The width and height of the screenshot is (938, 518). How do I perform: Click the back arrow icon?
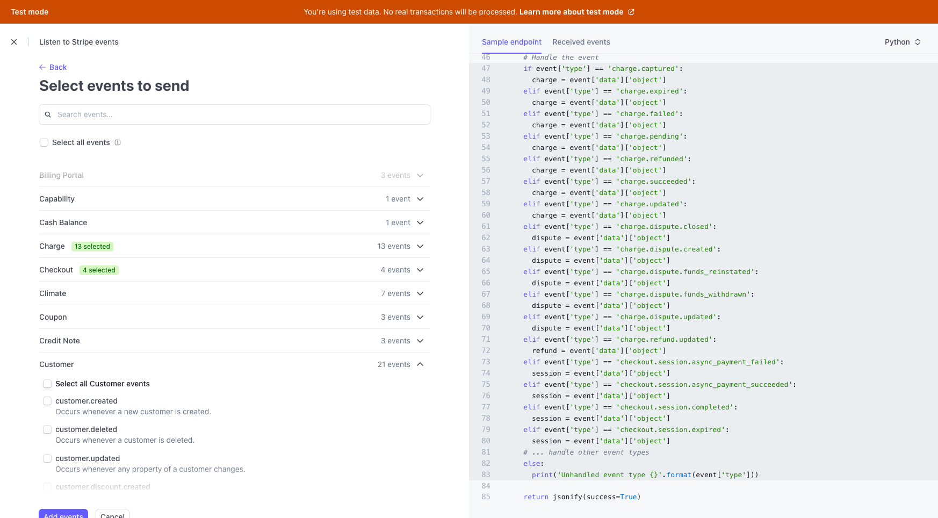pos(42,67)
